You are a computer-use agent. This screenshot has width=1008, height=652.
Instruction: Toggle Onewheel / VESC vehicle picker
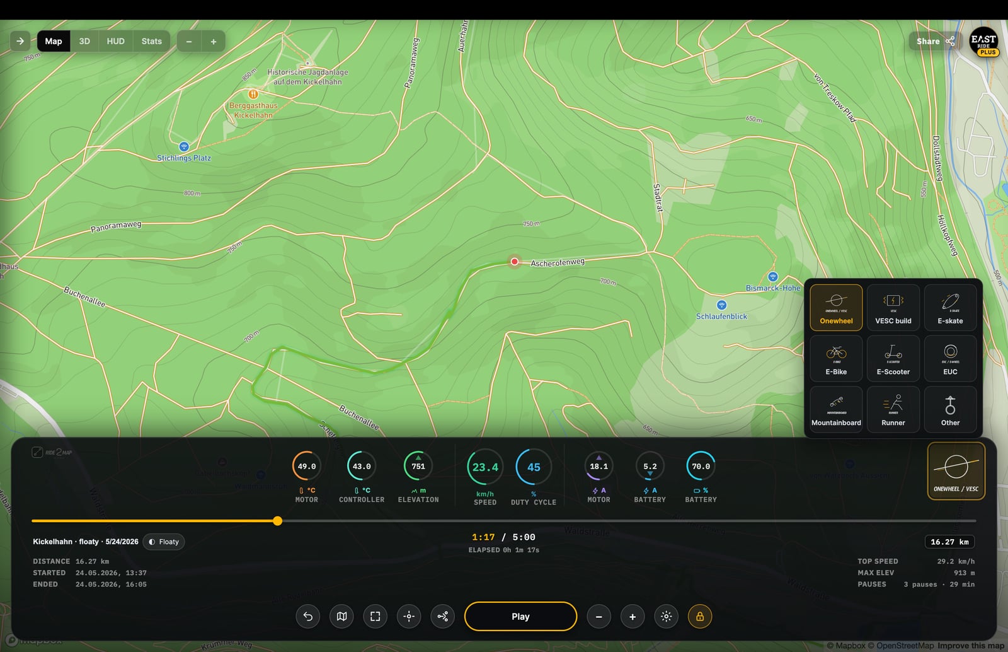coord(956,471)
